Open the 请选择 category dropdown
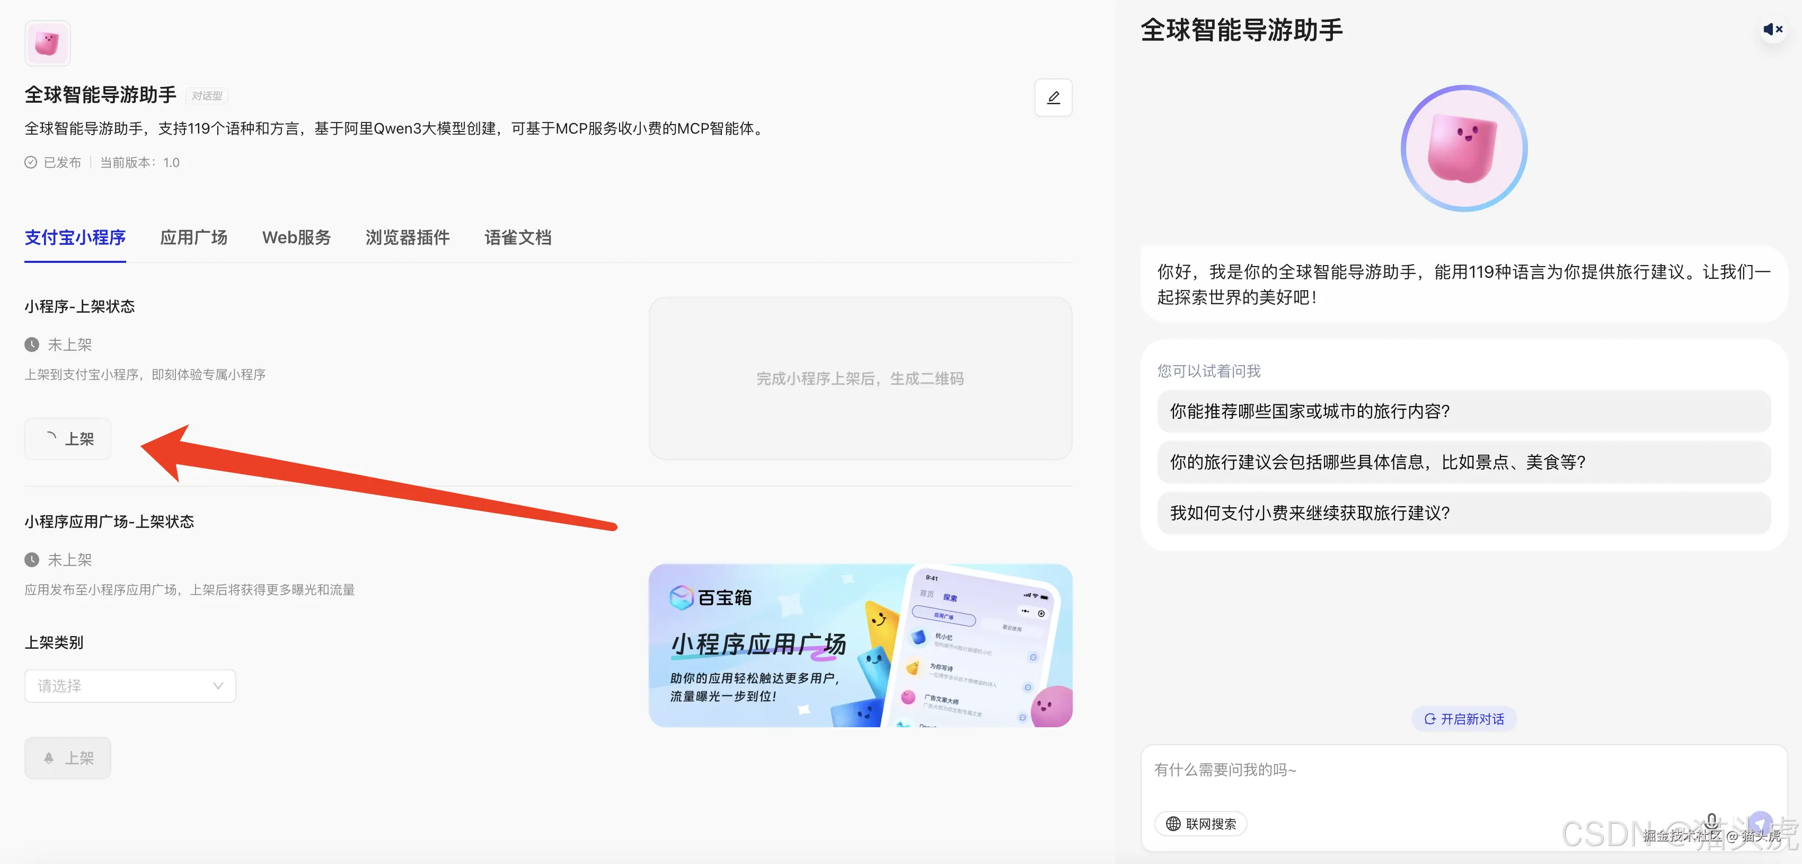 (x=129, y=685)
